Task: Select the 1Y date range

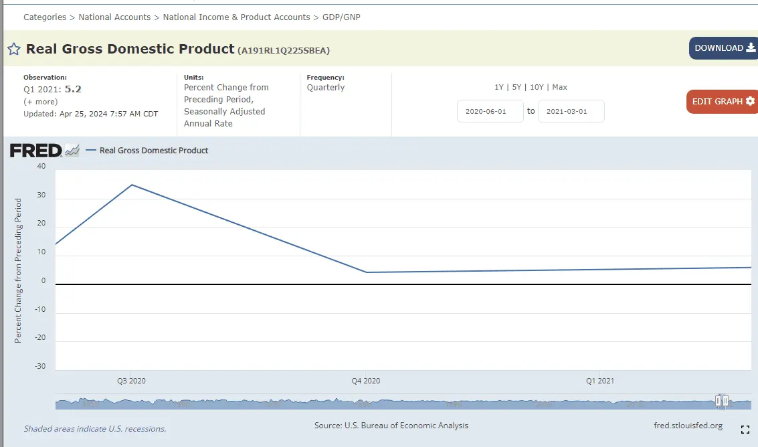Action: (x=499, y=87)
